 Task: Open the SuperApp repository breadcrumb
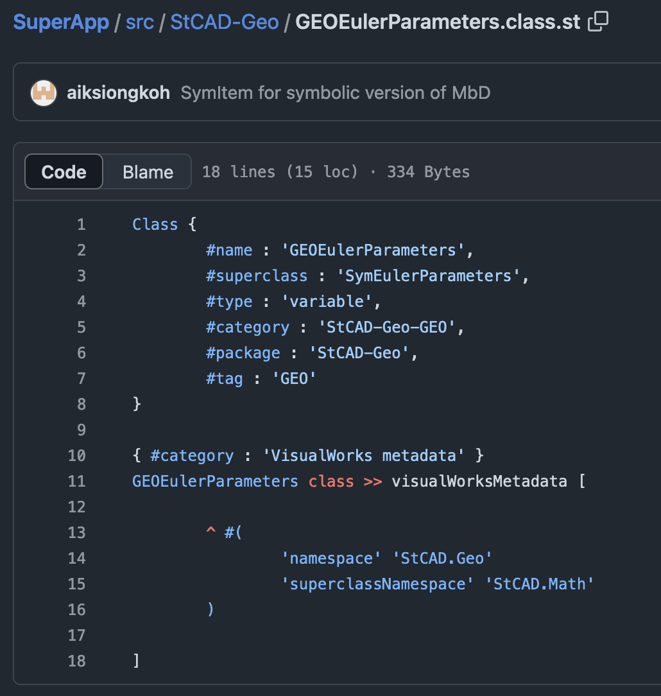click(x=60, y=22)
